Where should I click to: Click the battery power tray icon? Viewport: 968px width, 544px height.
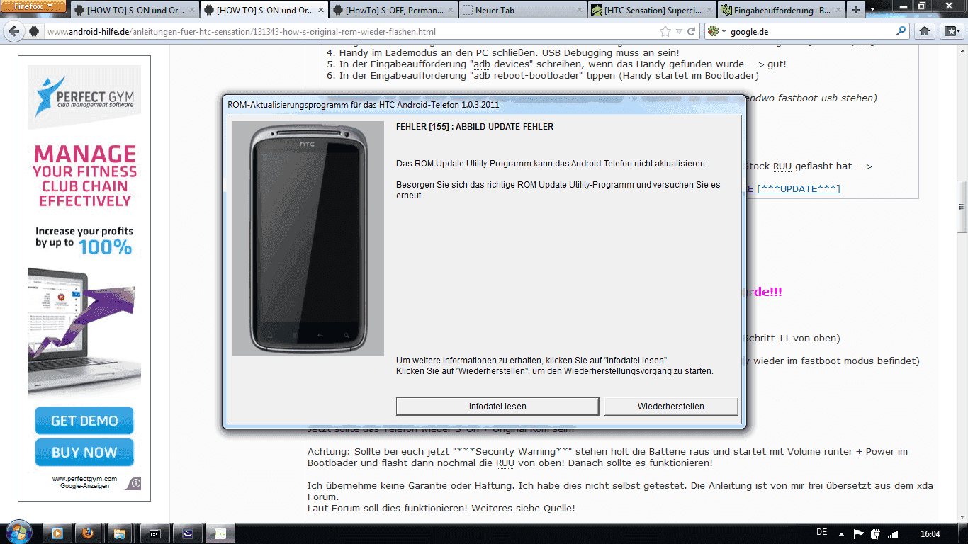click(x=875, y=533)
